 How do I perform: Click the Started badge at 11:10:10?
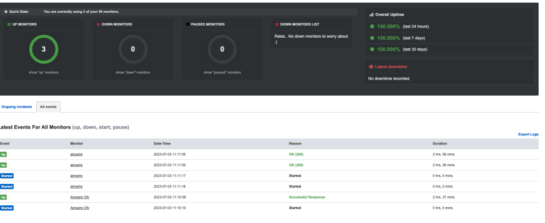click(x=6, y=208)
